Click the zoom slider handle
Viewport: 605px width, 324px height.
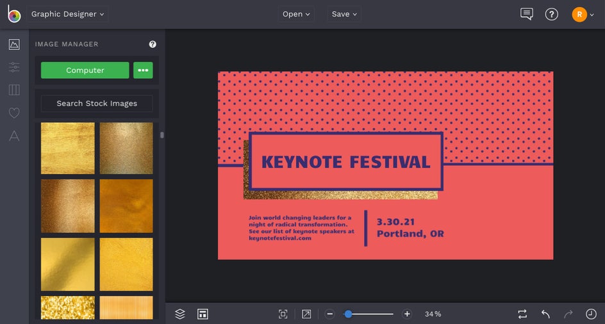coord(348,314)
